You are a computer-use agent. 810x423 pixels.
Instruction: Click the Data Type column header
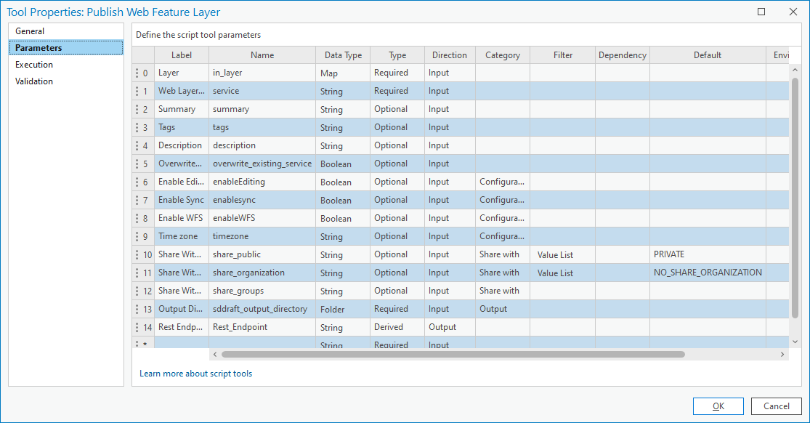coord(343,55)
